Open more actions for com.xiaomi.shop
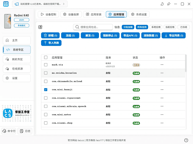Viewport: 193px width, 144px height. (x=162, y=123)
